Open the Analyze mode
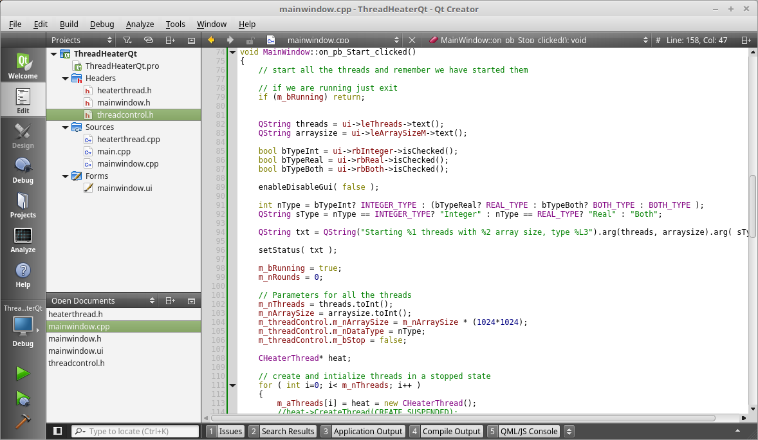 point(23,239)
